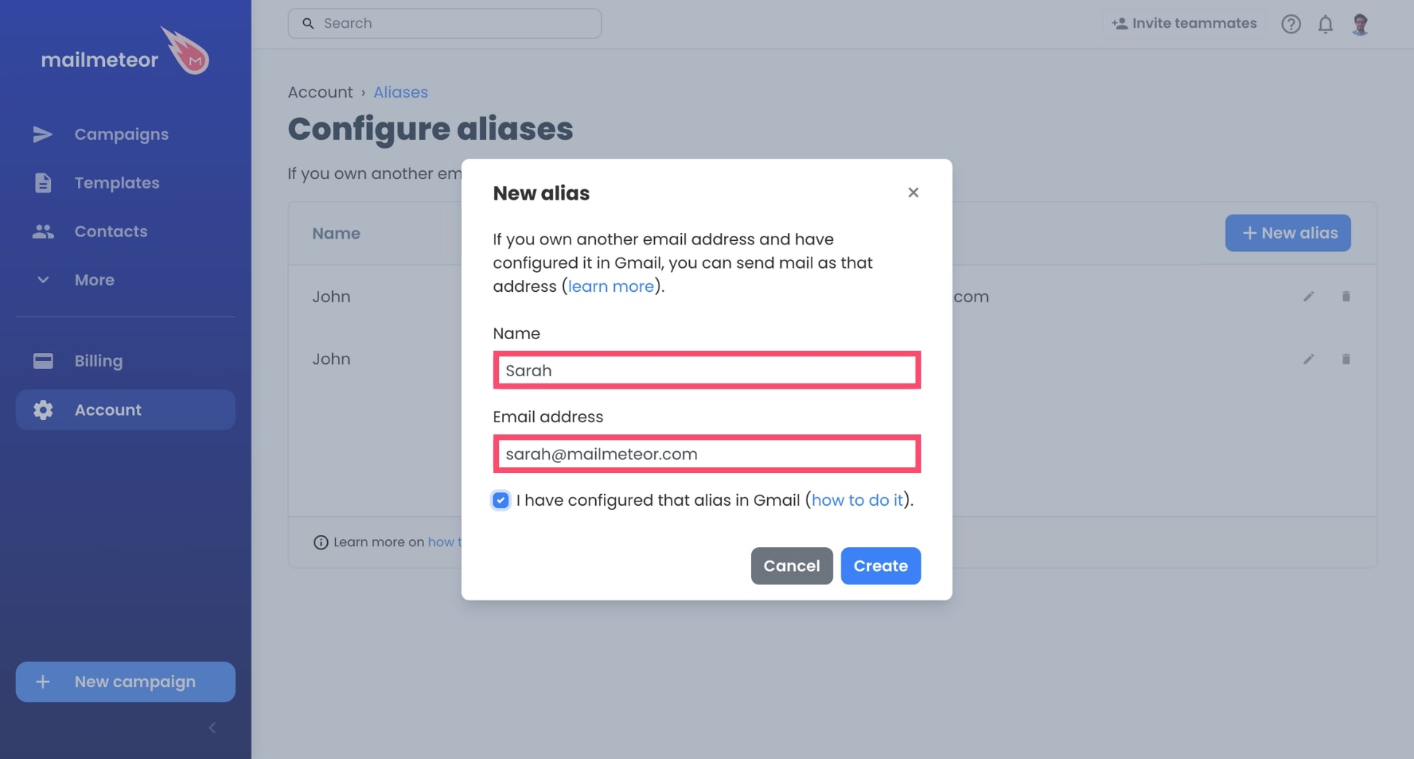
Task: Start a New campaign
Action: (x=125, y=682)
